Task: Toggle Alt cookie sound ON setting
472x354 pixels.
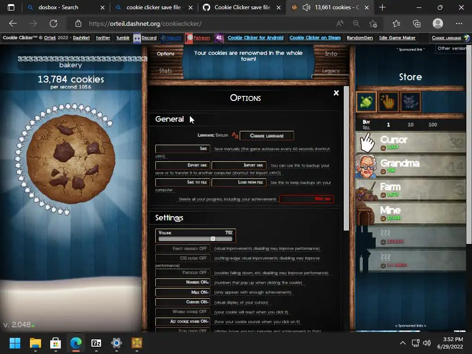Action: pyautogui.click(x=183, y=321)
